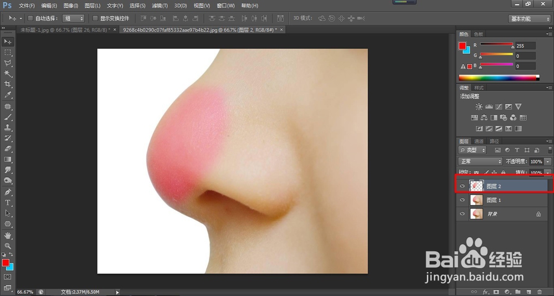This screenshot has width=554, height=296.
Task: Toggle the auto-select checkbox
Action: pyautogui.click(x=30, y=18)
